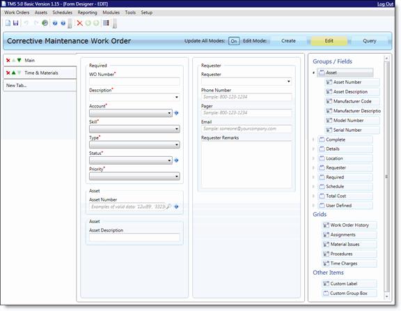This screenshot has height=311, width=401.
Task: Click the Email input field
Action: coord(246,128)
